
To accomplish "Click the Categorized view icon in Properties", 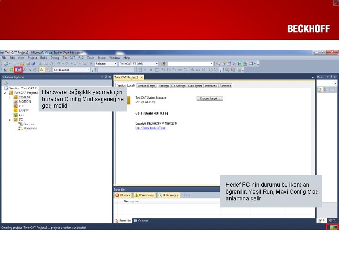I will 320,89.
